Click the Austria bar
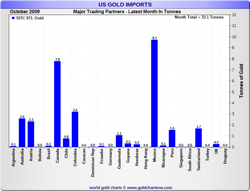The image size is (250, 191). coord(31,134)
